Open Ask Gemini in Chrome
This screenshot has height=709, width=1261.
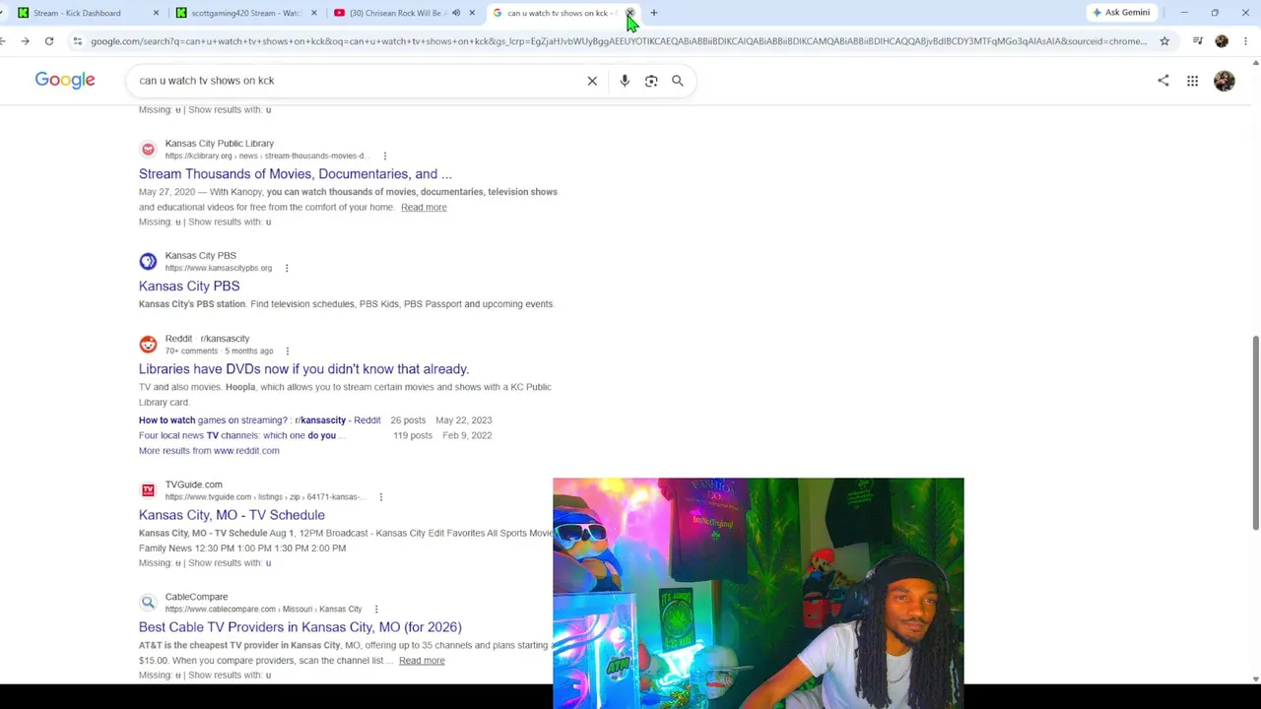pos(1121,13)
